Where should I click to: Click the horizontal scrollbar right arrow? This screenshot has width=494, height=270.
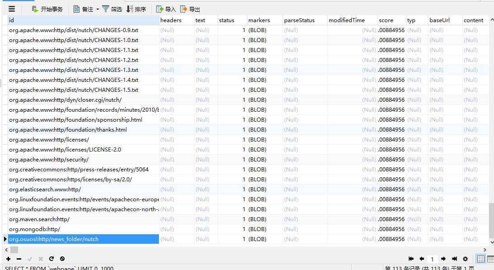click(x=485, y=250)
